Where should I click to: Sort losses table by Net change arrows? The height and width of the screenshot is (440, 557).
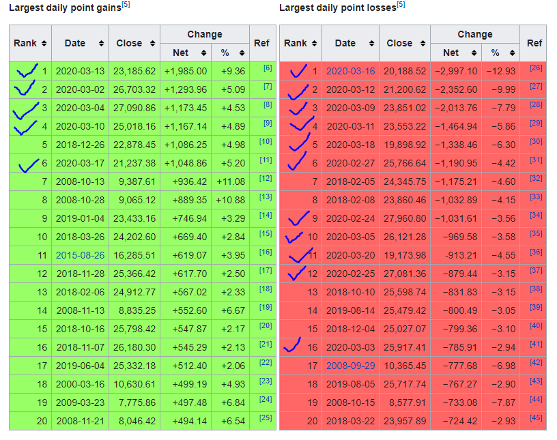(474, 53)
